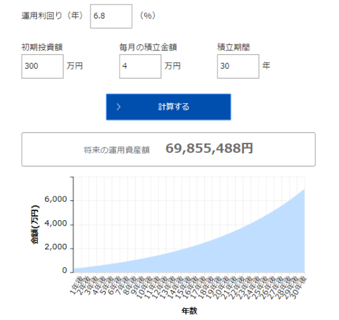Image resolution: width=339 pixels, height=320 pixels.
Task: Click the 2,000 y-axis tick label
Action: (x=56, y=247)
